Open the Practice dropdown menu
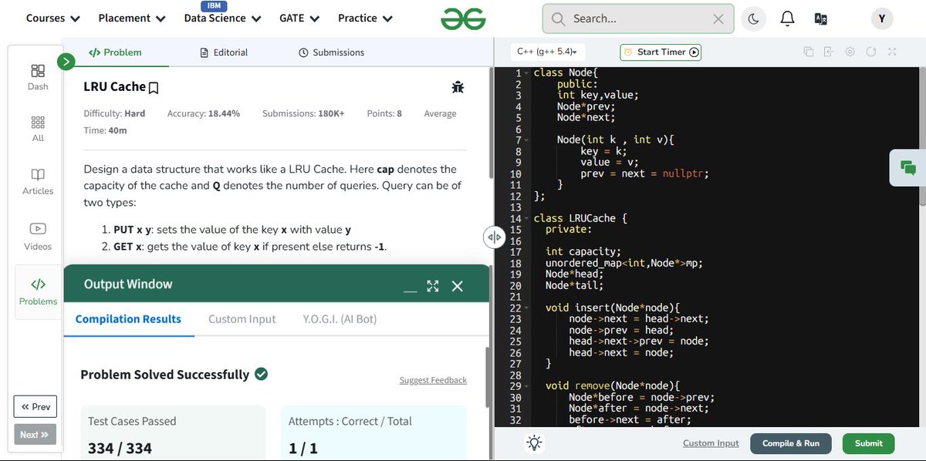 pyautogui.click(x=365, y=18)
